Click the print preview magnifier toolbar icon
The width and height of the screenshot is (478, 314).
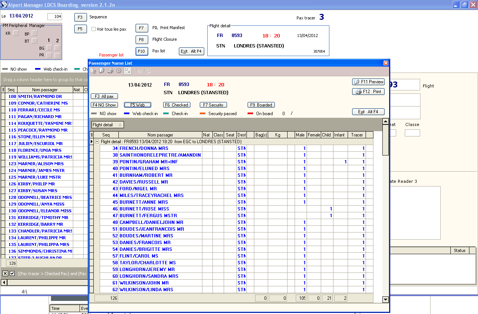click(x=102, y=71)
